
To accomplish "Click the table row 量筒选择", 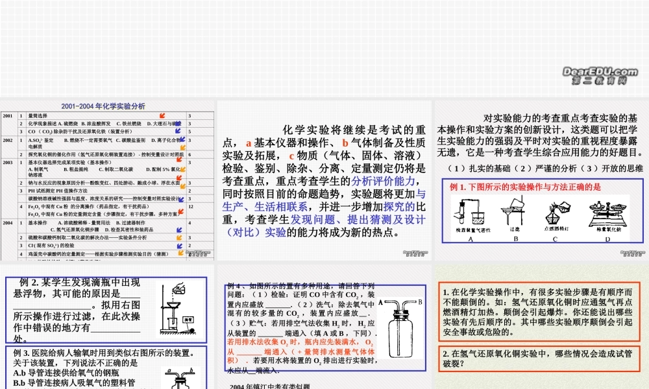I will click(107, 116).
